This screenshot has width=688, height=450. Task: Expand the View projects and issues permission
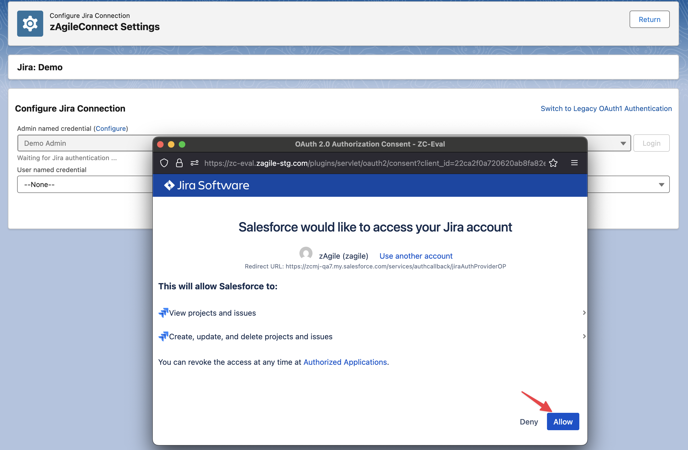584,313
